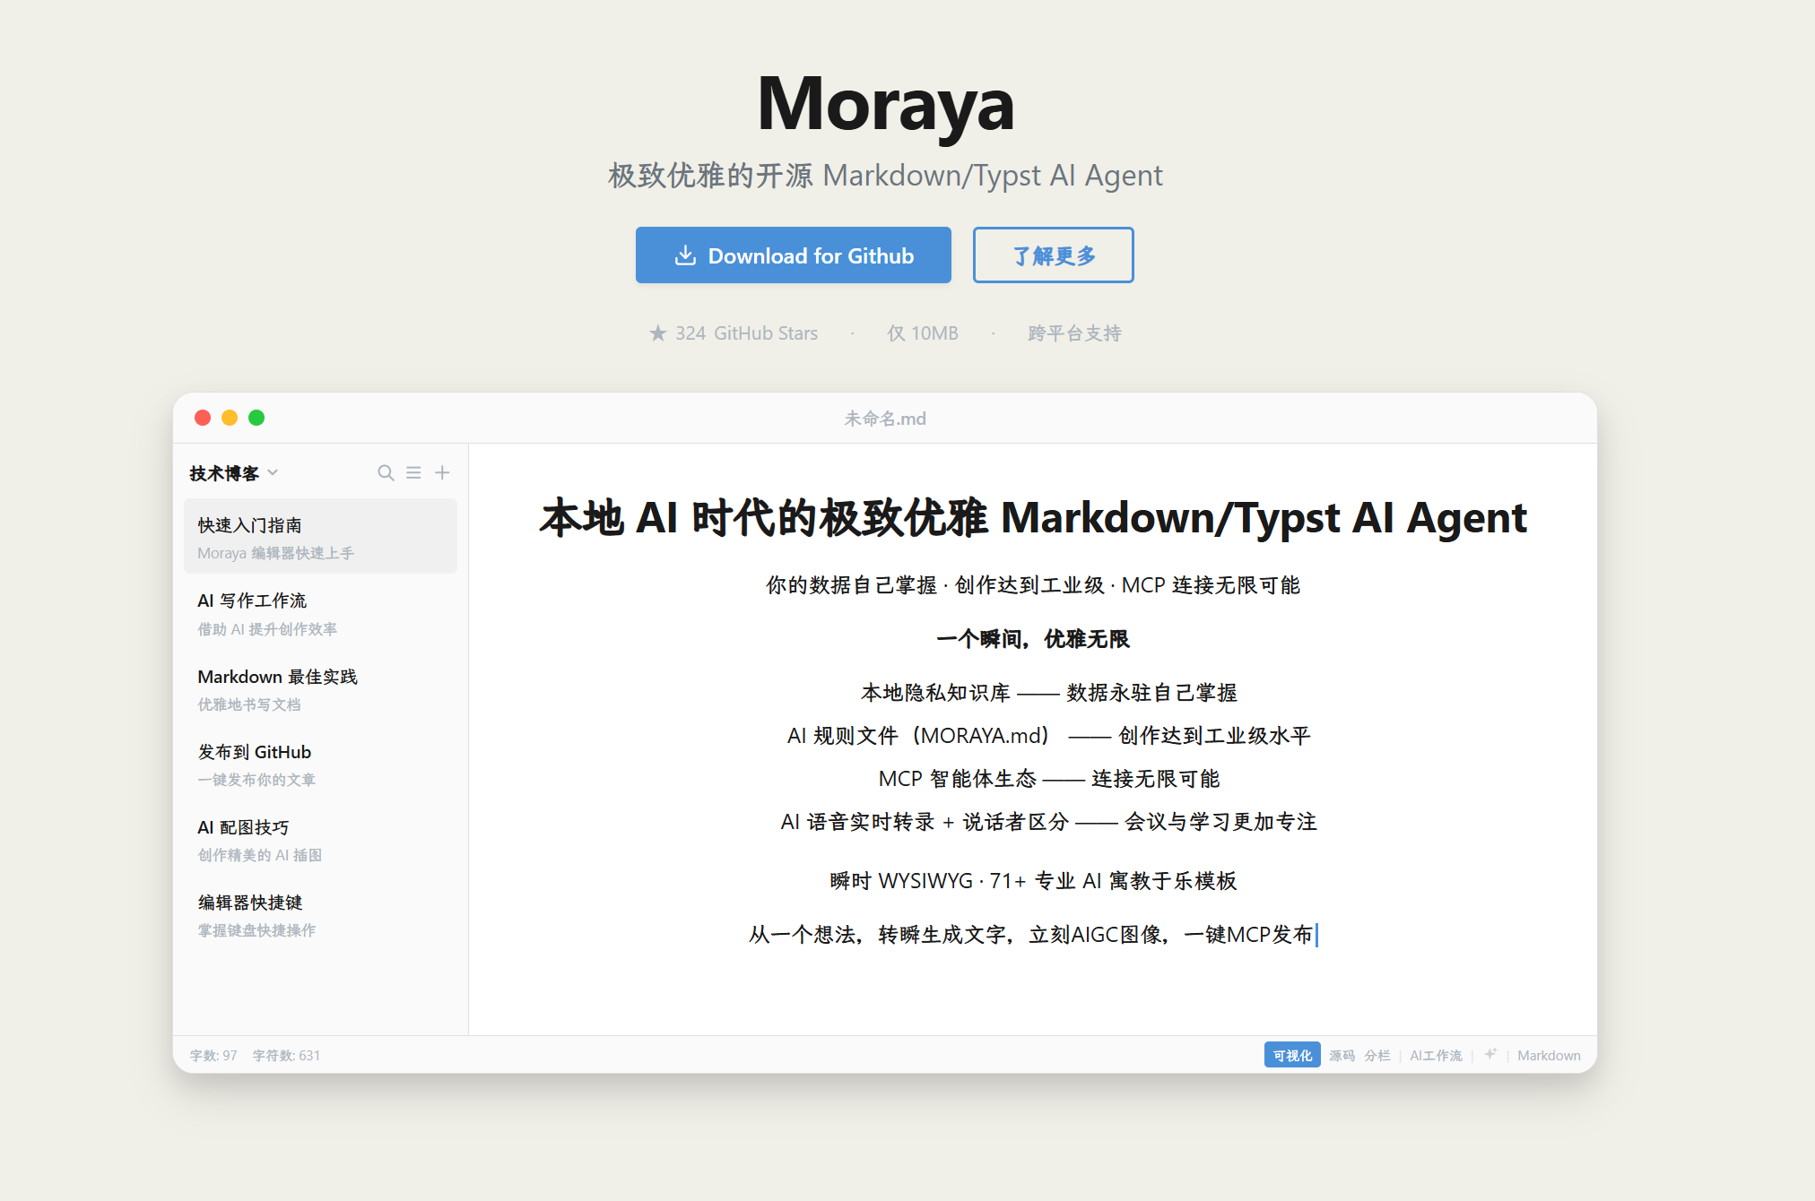Click the 字数: 97 word count
Screen dimensions: 1815x1201
tap(213, 1055)
